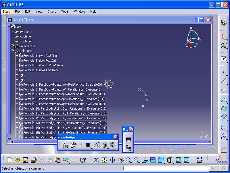Click the Save floppy disk icon
The width and height of the screenshot is (230, 173).
[x=26, y=160]
